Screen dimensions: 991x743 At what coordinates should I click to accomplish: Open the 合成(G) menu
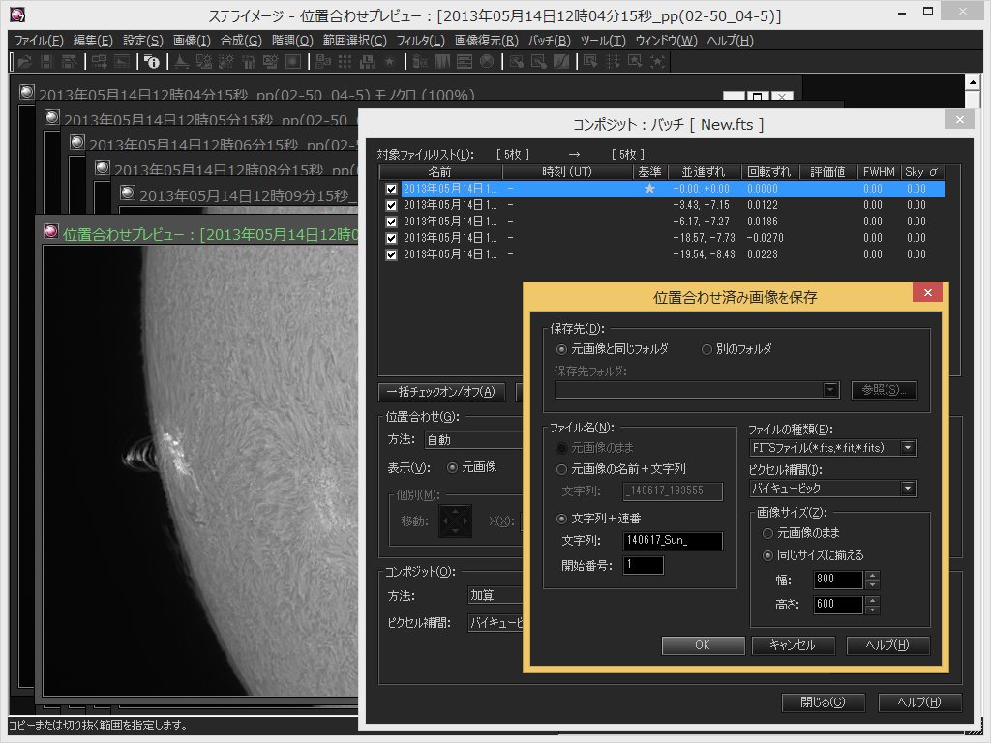(241, 41)
